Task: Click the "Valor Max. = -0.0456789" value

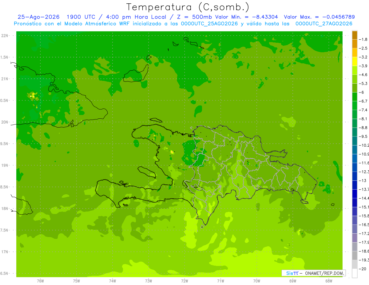Action: [319, 17]
